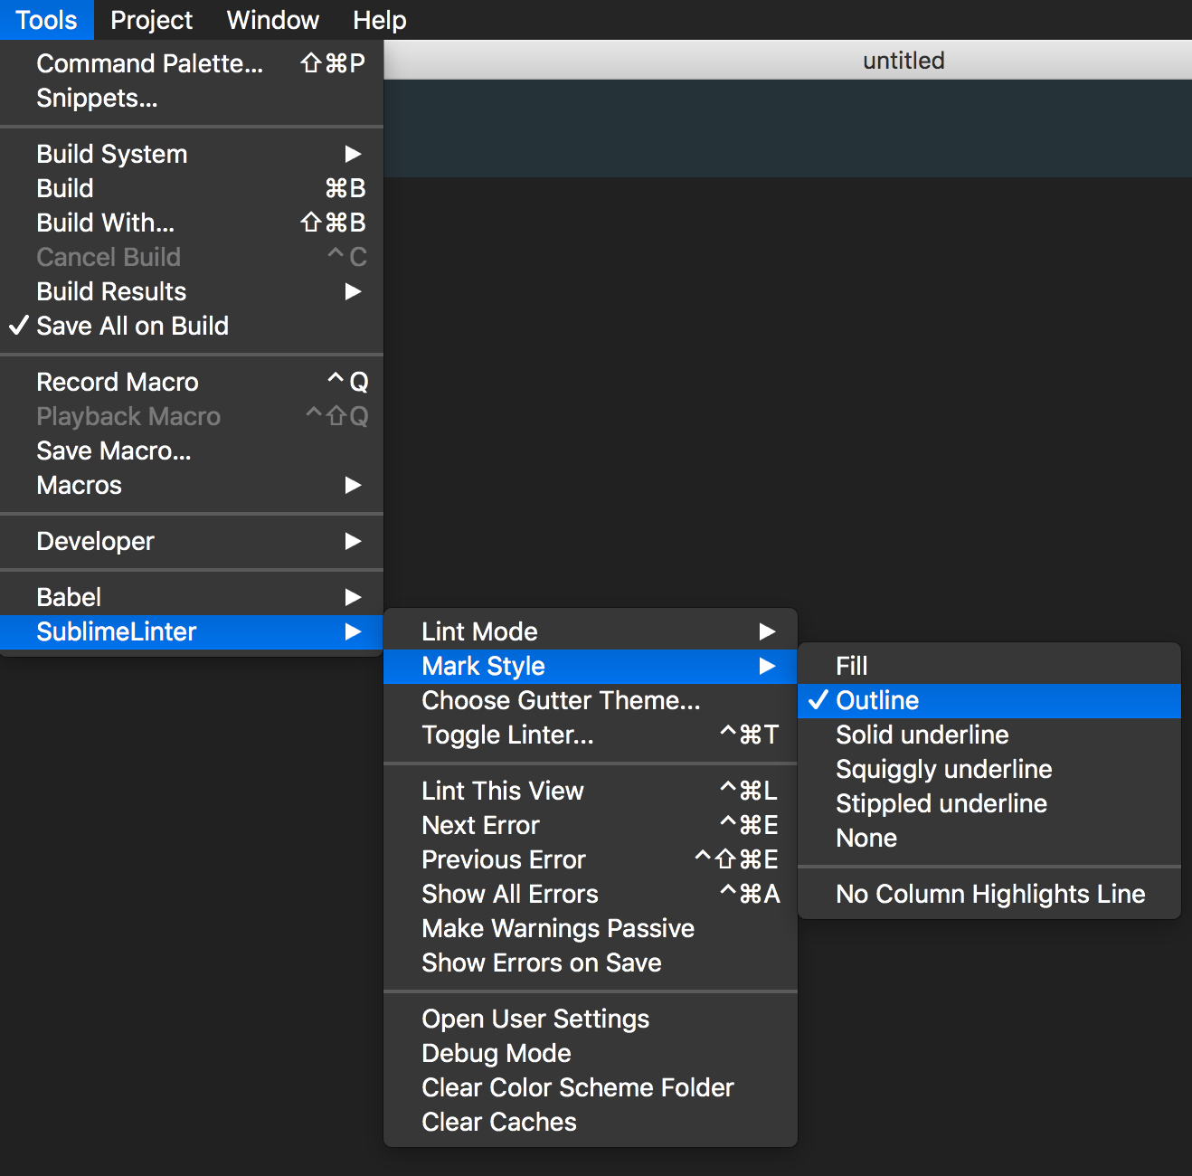Toggle Show Errors on Save
This screenshot has width=1192, height=1176.
click(591, 963)
